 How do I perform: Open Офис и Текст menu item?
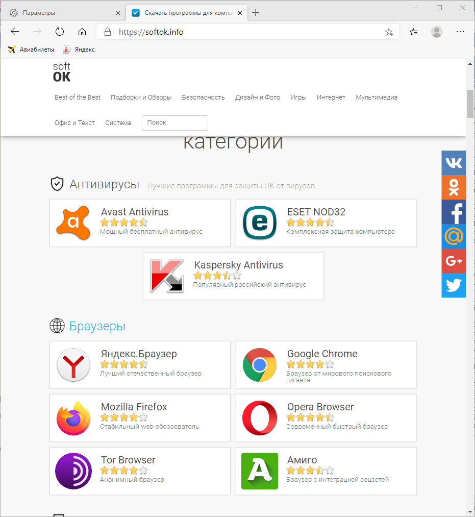75,122
